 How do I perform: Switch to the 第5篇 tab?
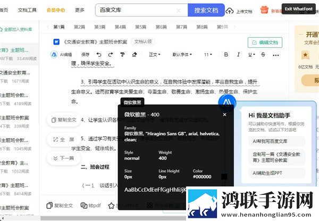pos(141,27)
